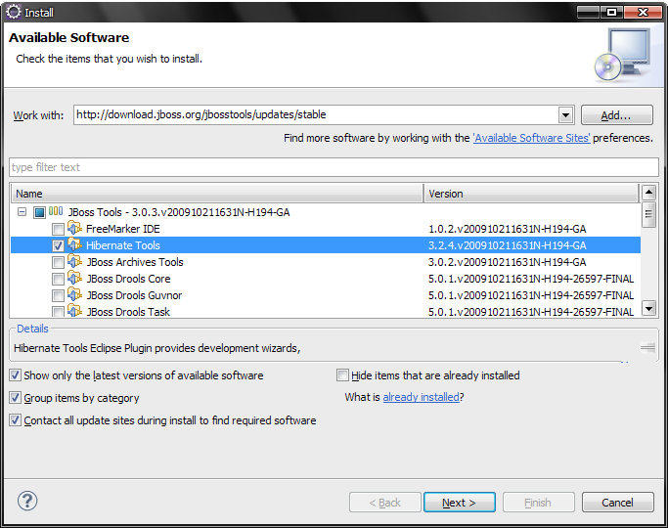
Task: Click the JBoss Tools category icon
Action: (56, 211)
